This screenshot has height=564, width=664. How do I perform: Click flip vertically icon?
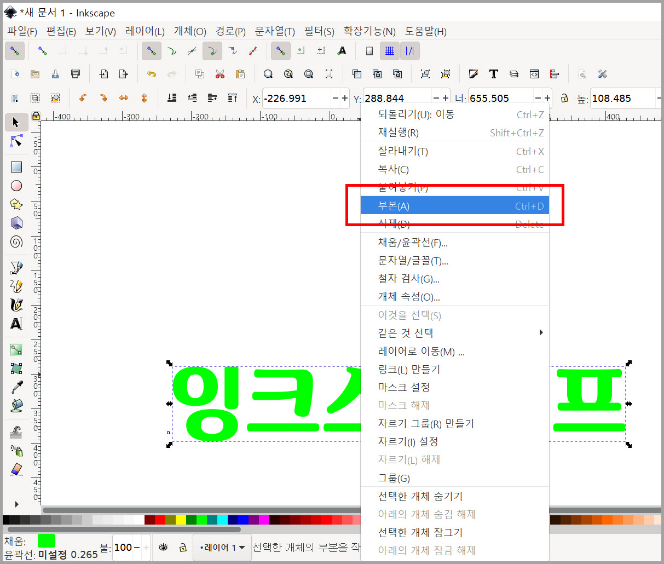[144, 98]
